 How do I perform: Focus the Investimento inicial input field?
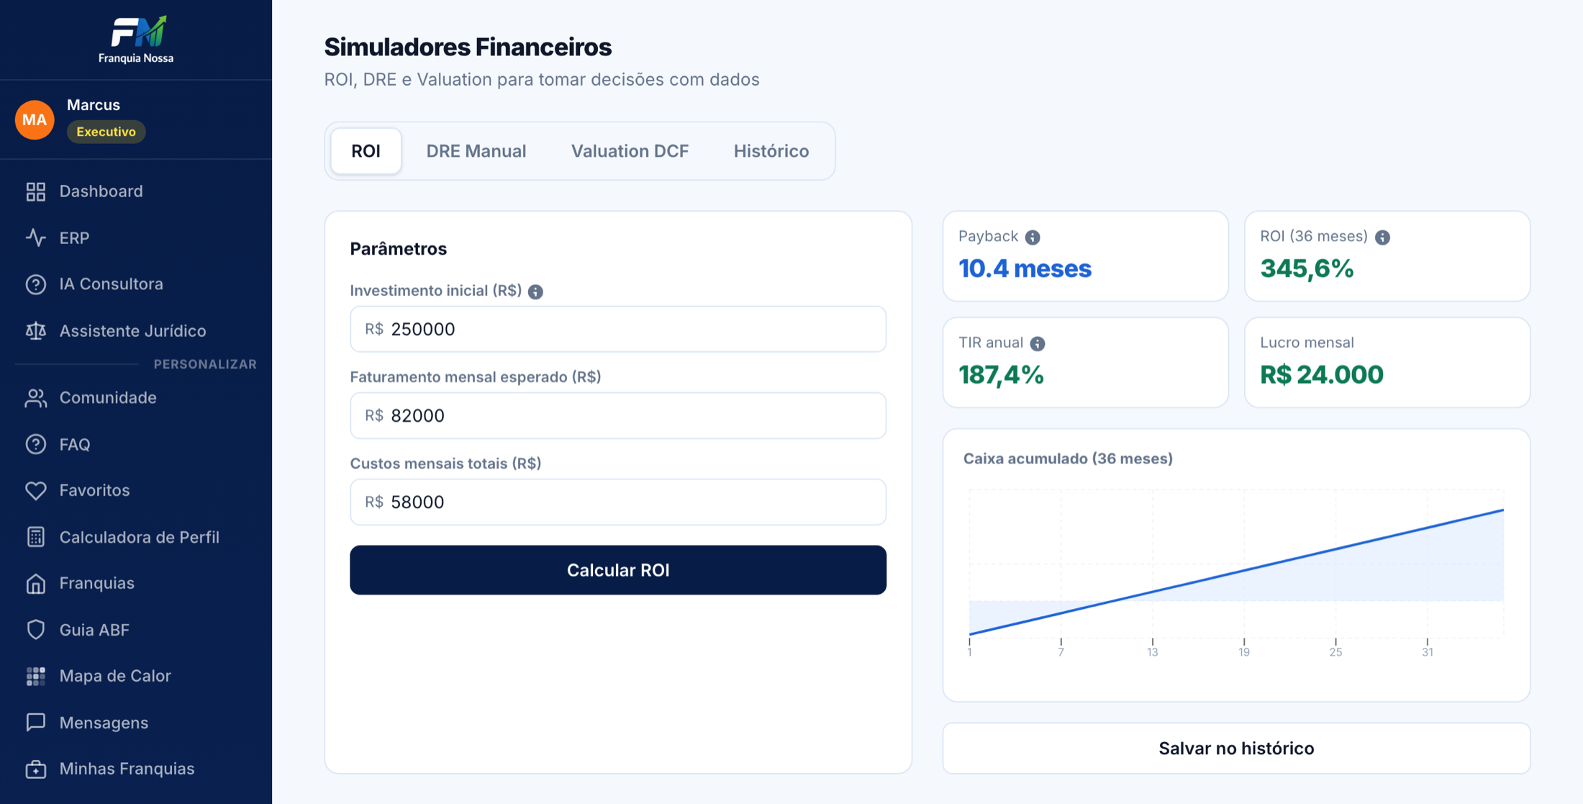tap(618, 329)
